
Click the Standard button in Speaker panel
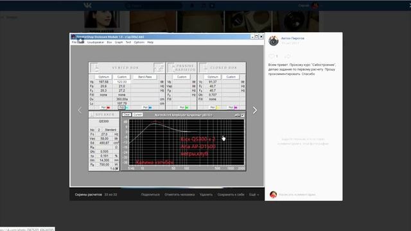point(110,130)
